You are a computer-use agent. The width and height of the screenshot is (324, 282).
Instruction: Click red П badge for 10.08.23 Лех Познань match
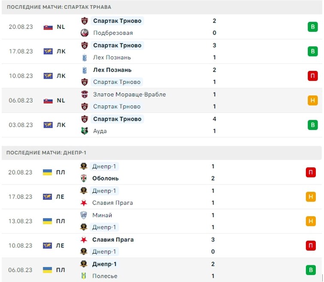pos(313,76)
